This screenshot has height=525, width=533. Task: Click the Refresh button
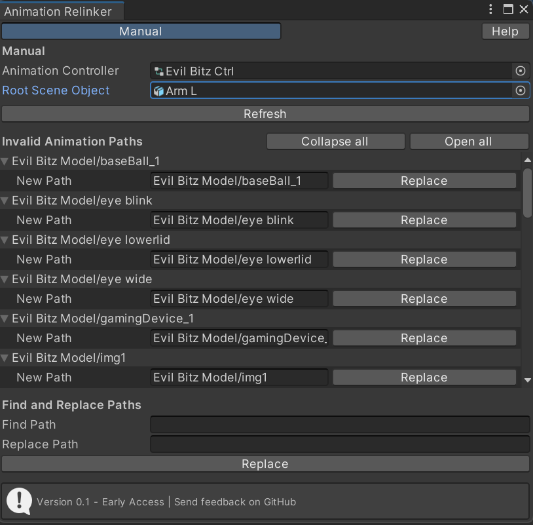265,113
